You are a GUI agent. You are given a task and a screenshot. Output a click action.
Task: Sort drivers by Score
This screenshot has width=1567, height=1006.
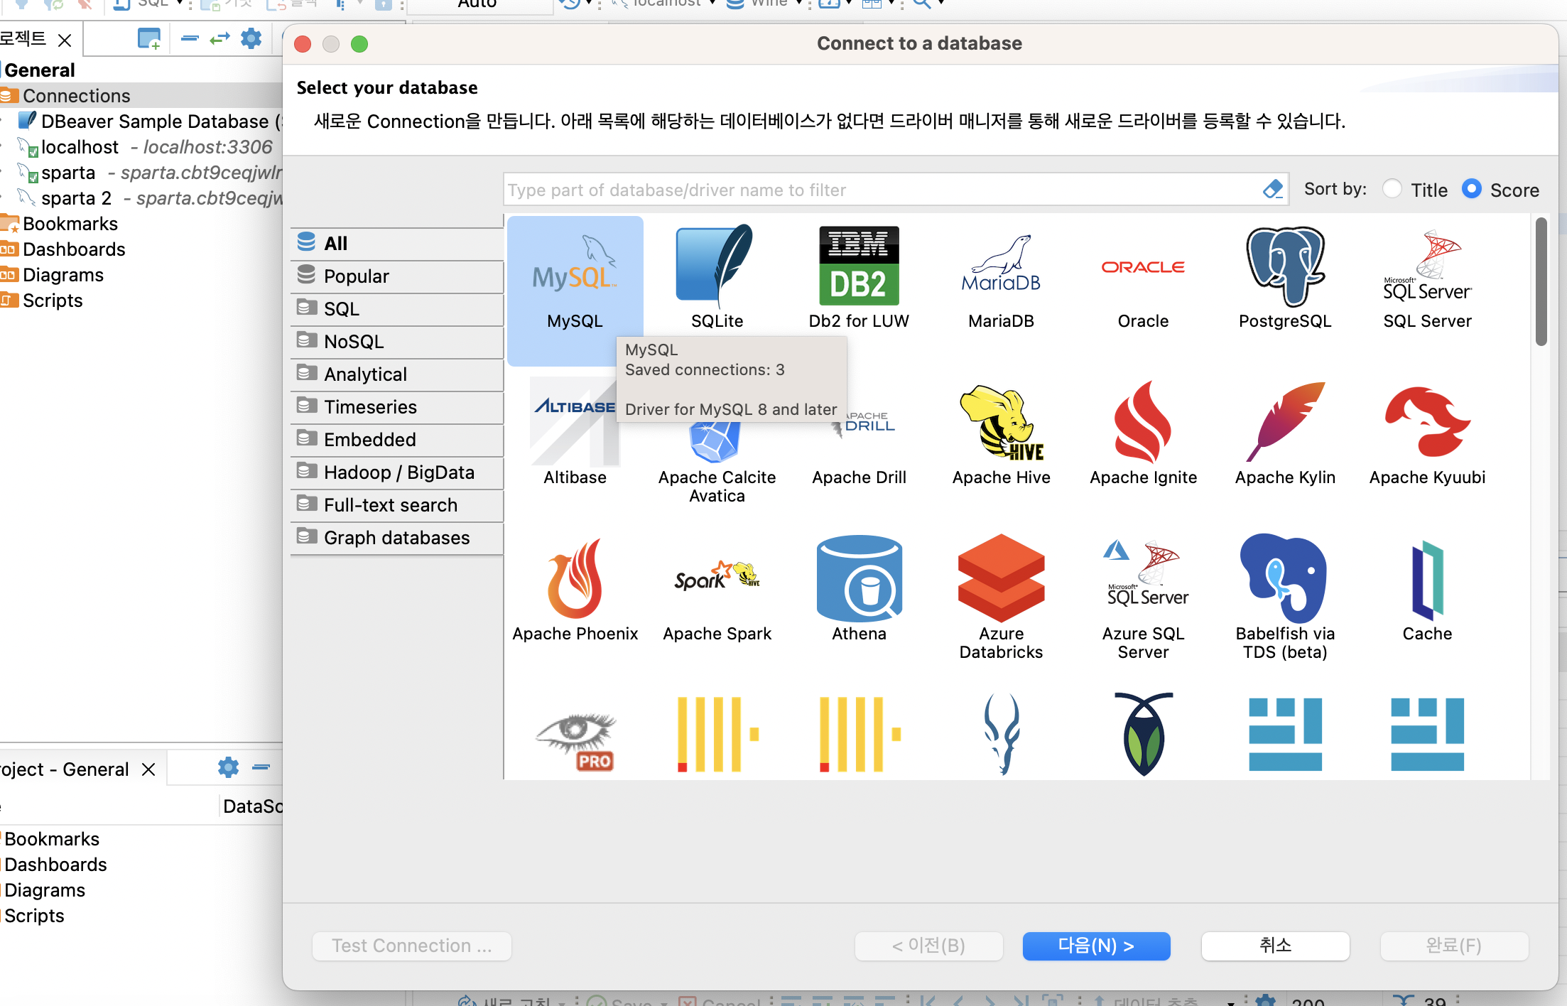point(1472,189)
